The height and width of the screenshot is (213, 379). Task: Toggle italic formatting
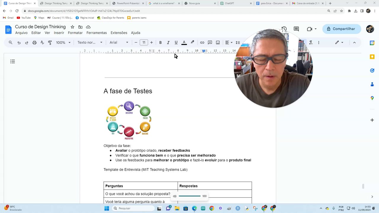pyautogui.click(x=168, y=43)
